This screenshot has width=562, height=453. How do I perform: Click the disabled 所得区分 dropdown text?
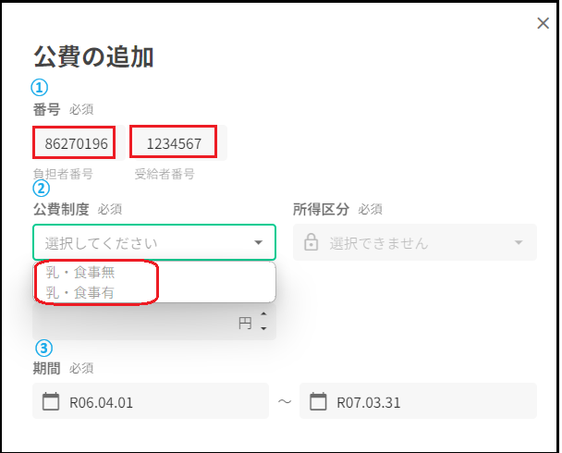pyautogui.click(x=379, y=243)
